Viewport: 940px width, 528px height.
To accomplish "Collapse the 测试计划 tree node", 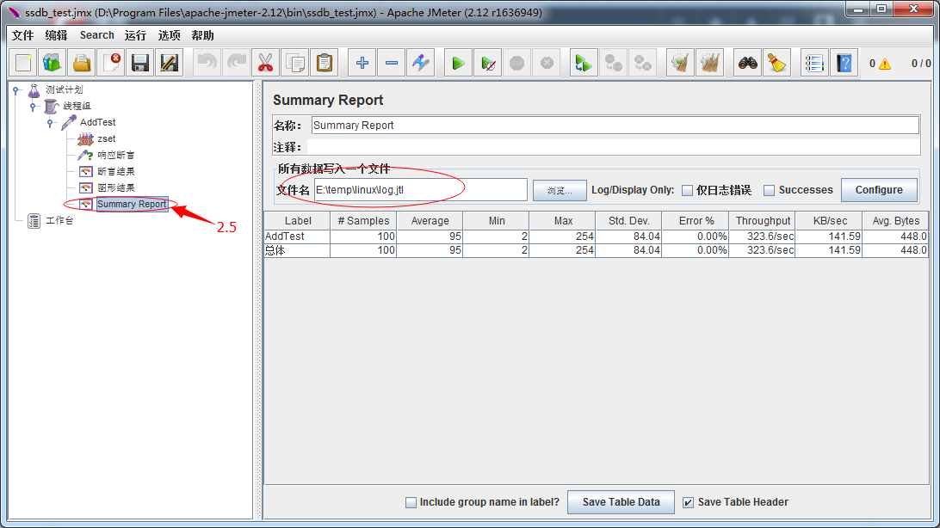I will coord(16,90).
